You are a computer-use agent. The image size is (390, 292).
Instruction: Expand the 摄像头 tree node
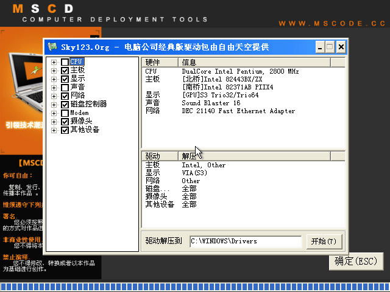[54, 122]
